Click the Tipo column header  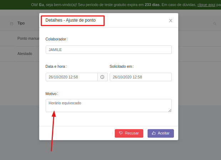(x=21, y=23)
